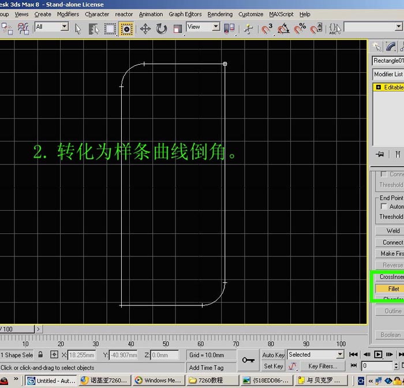Open the Rendering menu

click(x=220, y=14)
